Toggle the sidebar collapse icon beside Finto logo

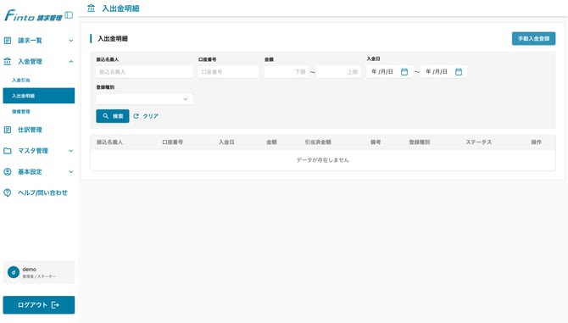click(x=69, y=15)
